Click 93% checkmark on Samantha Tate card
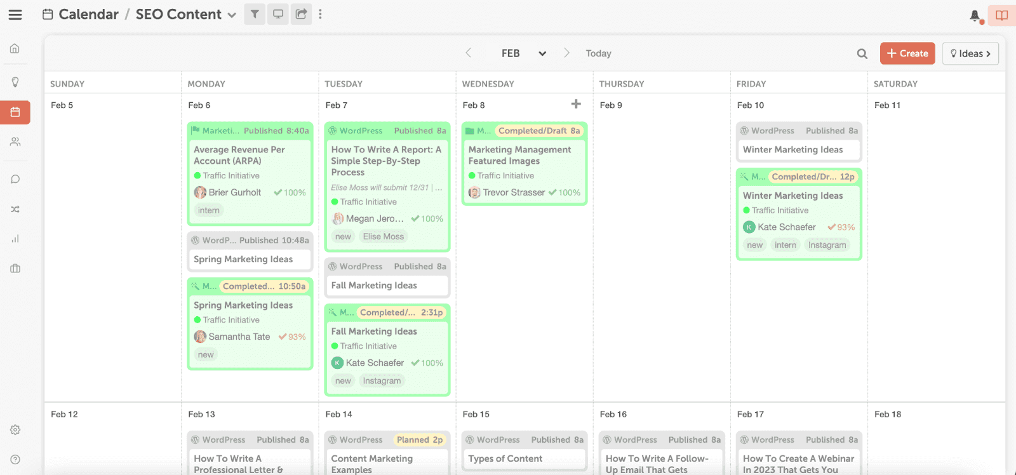Viewport: 1016px width, 475px height. click(x=292, y=337)
